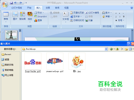The width and height of the screenshot is (134, 100).
Task: Open 剪贴画 clip art pane
Action: pos(23,16)
